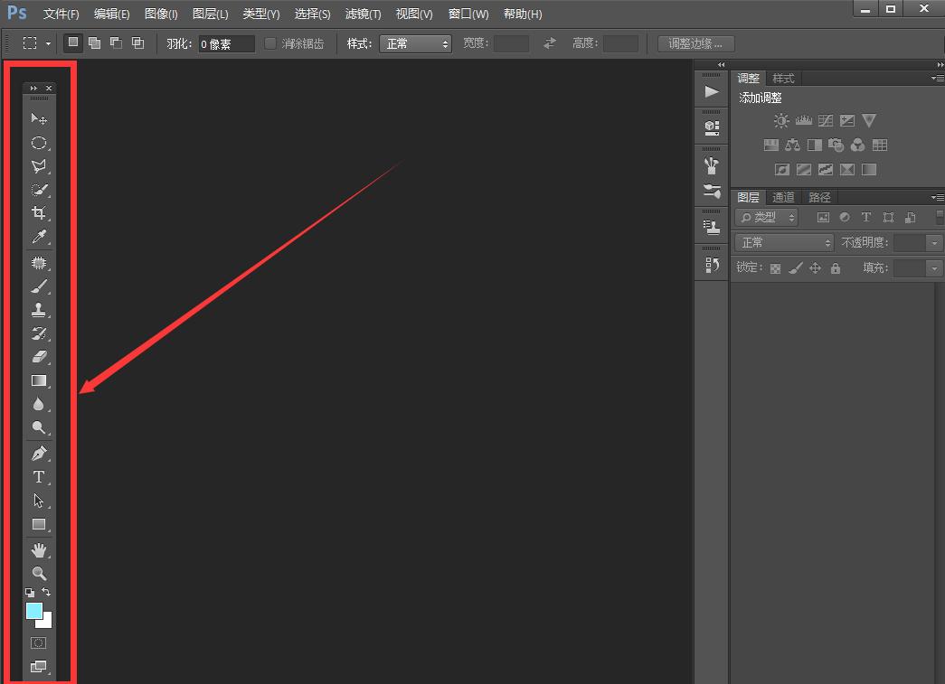Select the Zoom tool in toolbox
The image size is (945, 684).
pyautogui.click(x=39, y=574)
